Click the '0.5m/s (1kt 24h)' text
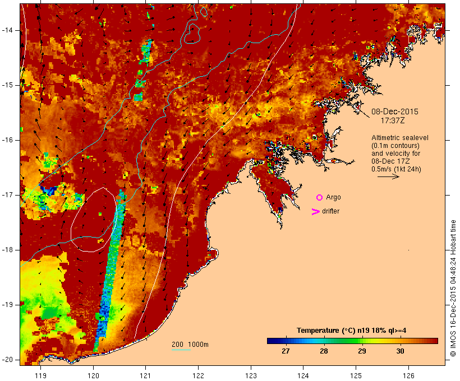This screenshot has width=460, height=381. coord(396,169)
